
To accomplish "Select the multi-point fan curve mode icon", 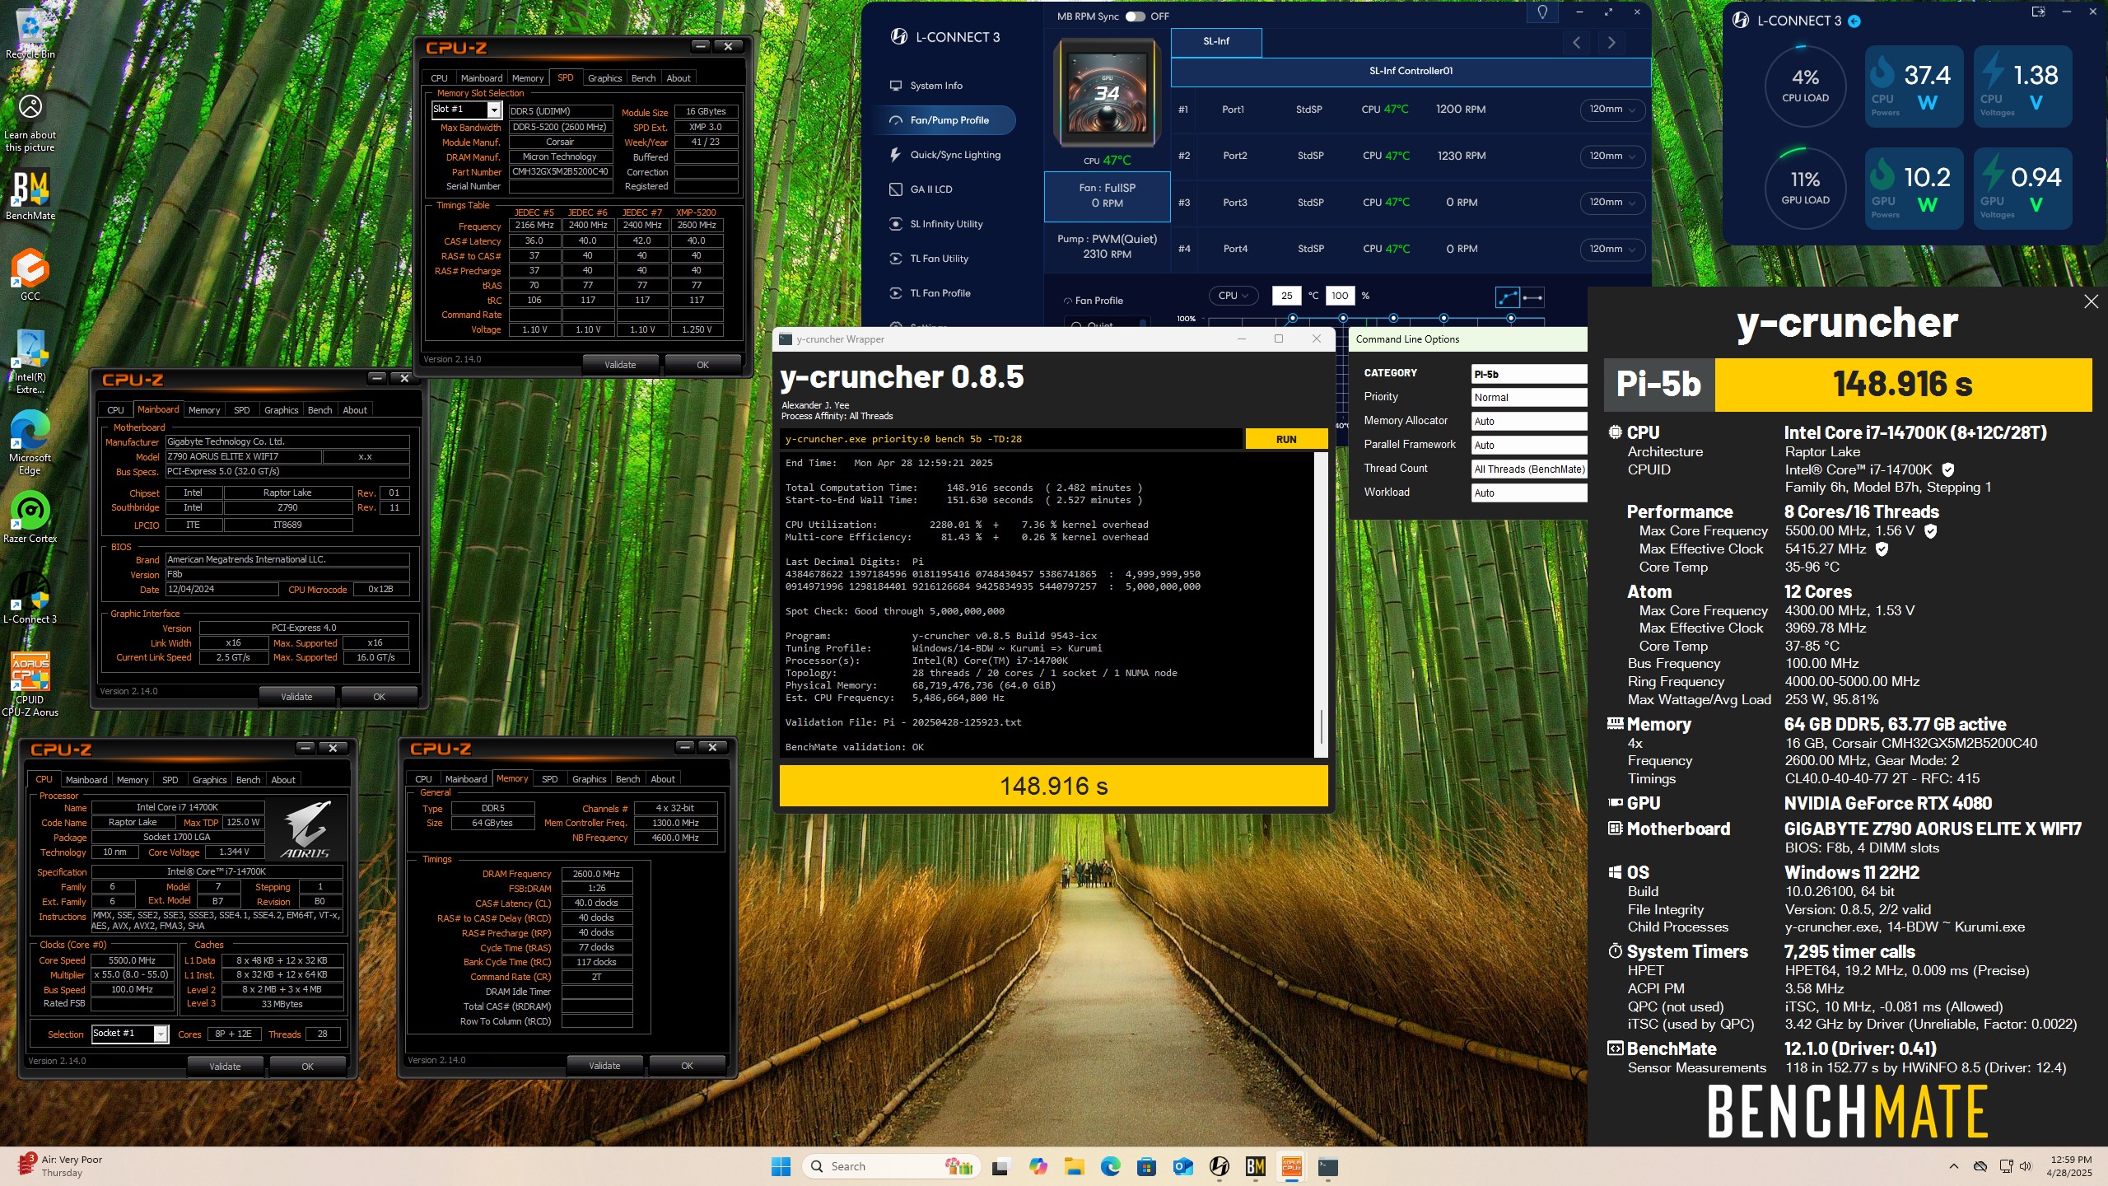I will click(x=1508, y=297).
